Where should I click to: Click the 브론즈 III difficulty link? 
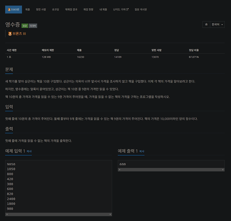click(x=19, y=34)
